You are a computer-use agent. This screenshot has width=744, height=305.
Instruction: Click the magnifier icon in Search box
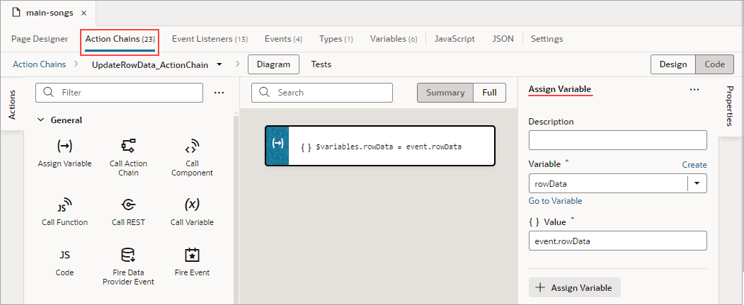pyautogui.click(x=264, y=93)
